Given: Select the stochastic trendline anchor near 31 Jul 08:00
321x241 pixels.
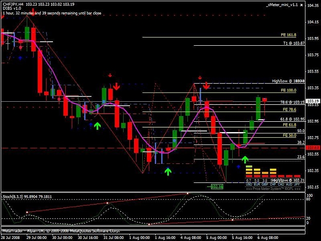Looking at the screenshot, I should tap(107, 203).
